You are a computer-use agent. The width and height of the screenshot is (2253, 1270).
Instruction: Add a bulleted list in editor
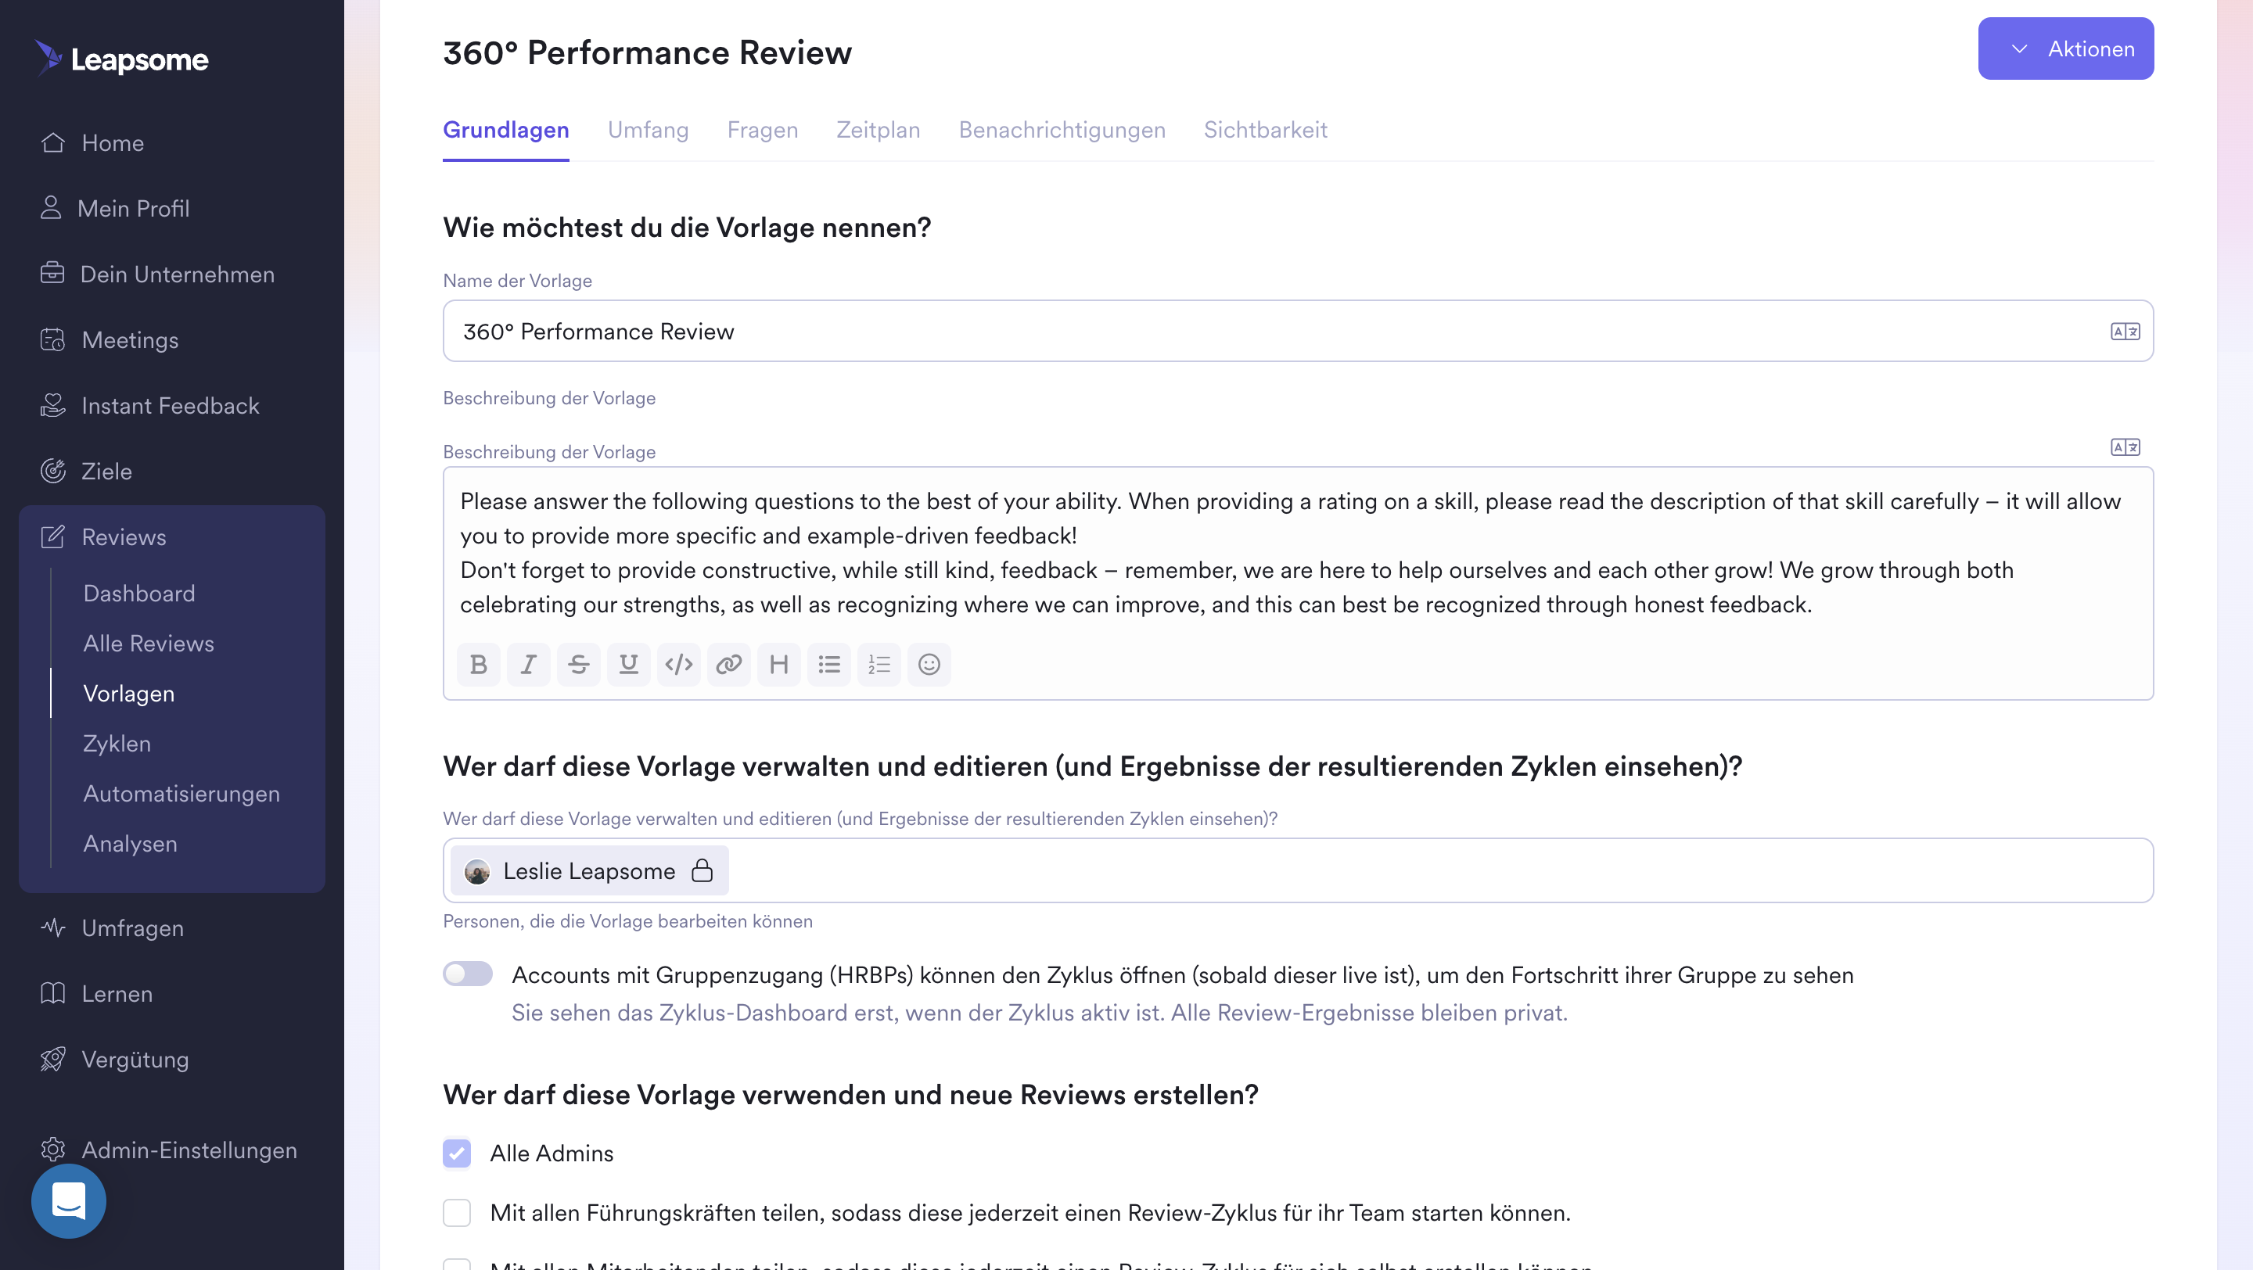click(829, 664)
